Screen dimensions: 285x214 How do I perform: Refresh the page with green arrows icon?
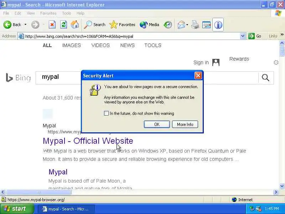[63, 25]
